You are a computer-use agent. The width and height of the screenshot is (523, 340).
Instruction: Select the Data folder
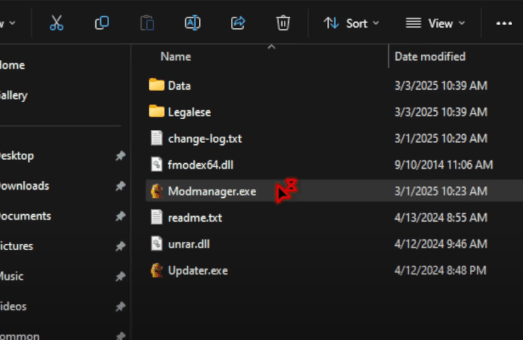[179, 86]
